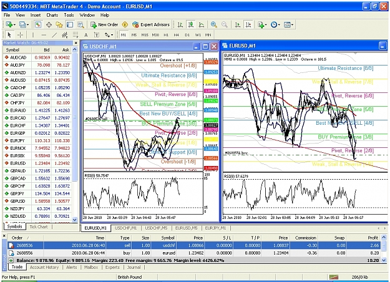This screenshot has height=282, width=390.
Task: Switch timeframe to H1
Action: [x=166, y=35]
